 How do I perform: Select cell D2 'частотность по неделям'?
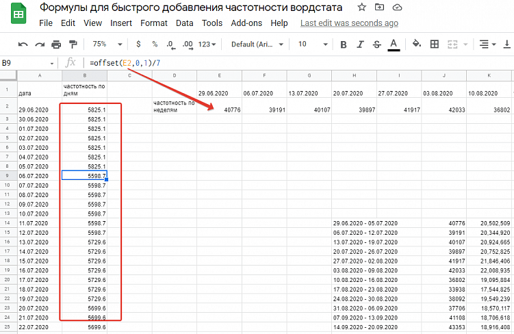click(x=175, y=106)
